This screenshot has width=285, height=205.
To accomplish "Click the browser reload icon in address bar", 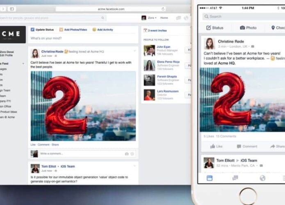I will point(163,9).
